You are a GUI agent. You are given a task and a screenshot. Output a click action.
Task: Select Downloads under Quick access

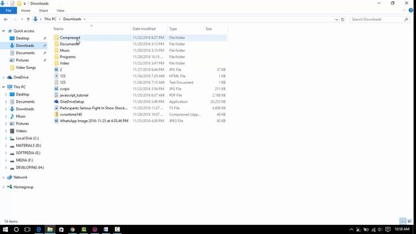[25, 45]
